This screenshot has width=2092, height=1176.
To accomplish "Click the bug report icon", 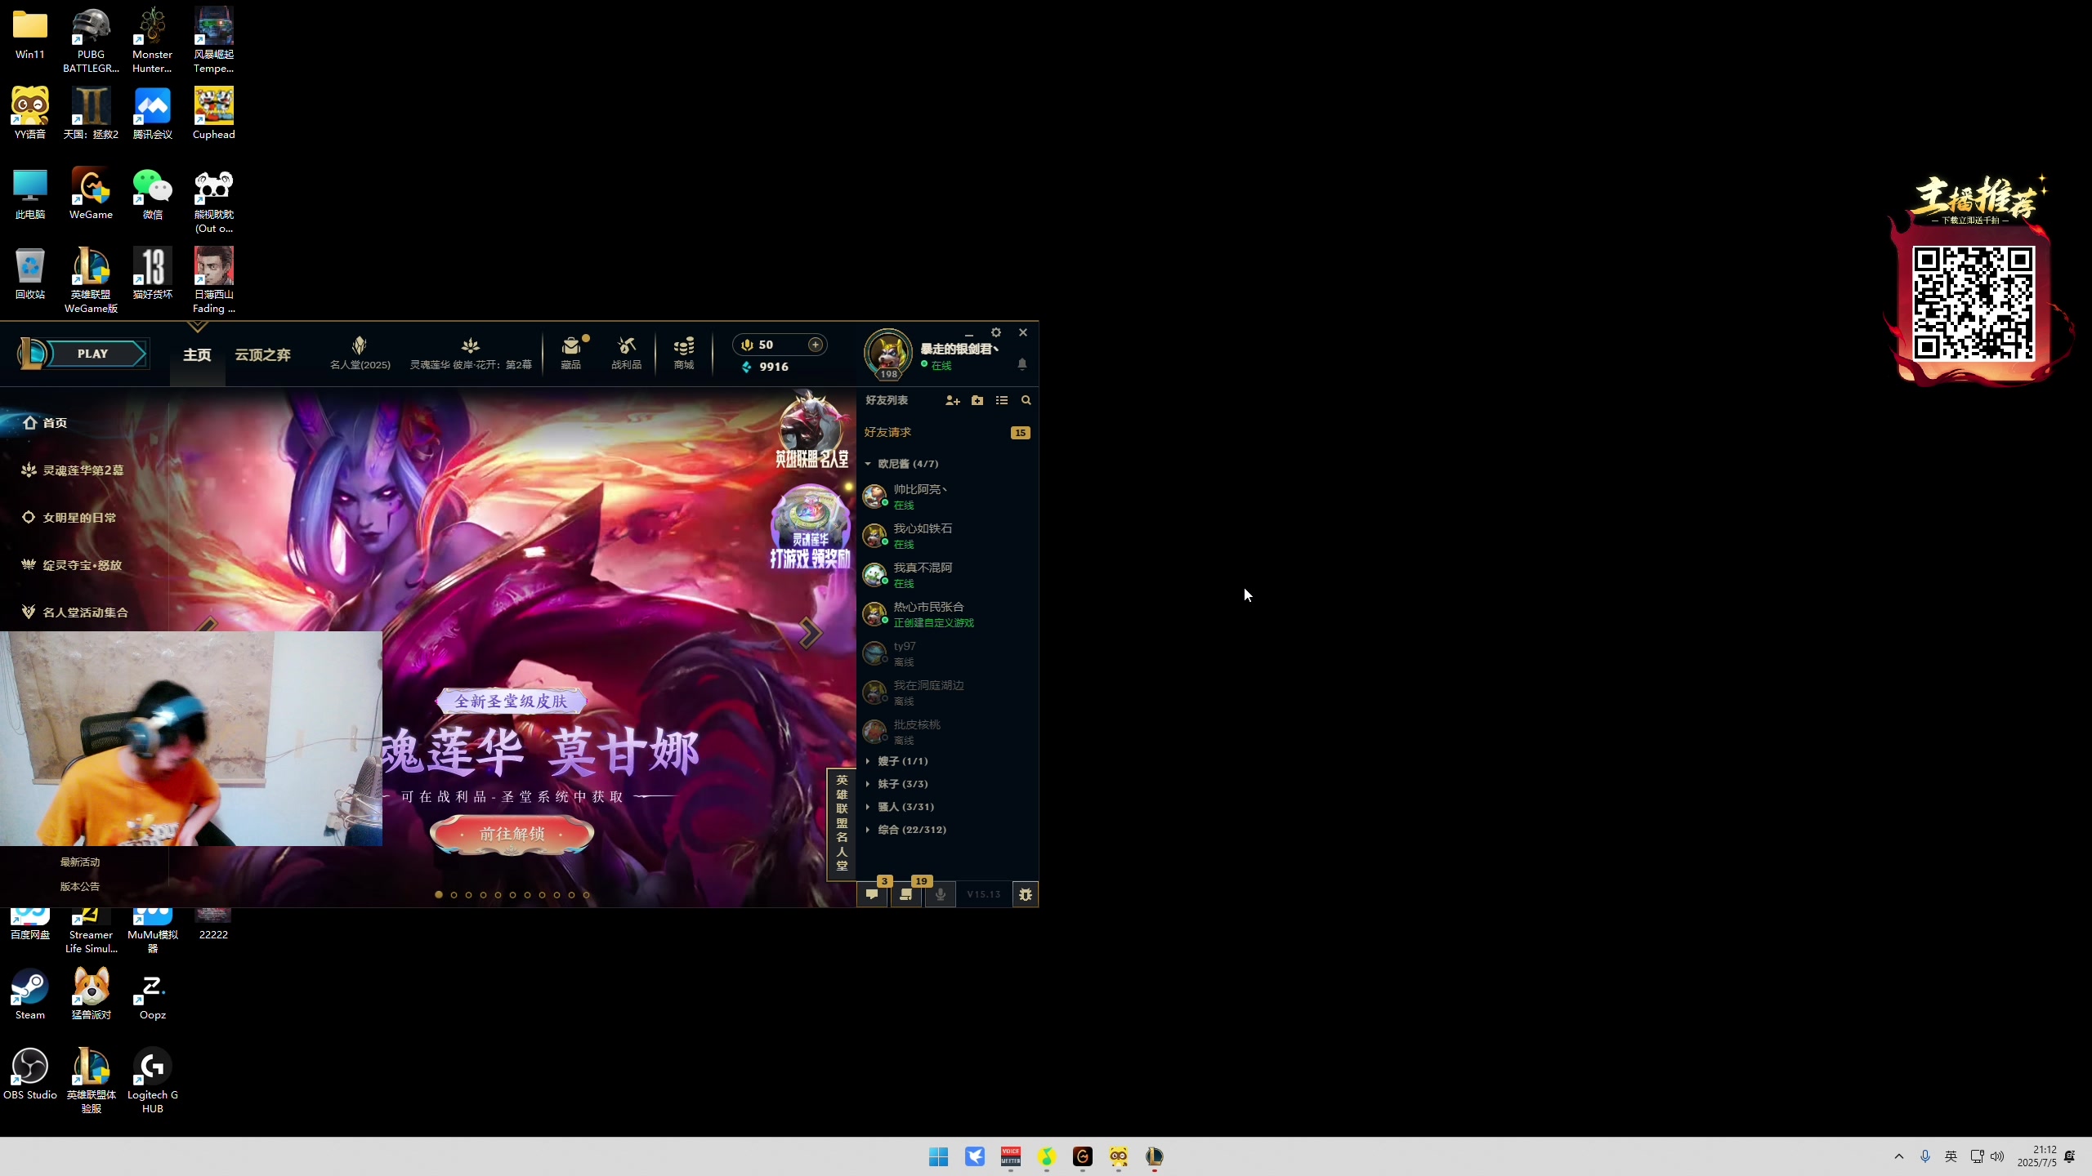I will pos(1025,894).
